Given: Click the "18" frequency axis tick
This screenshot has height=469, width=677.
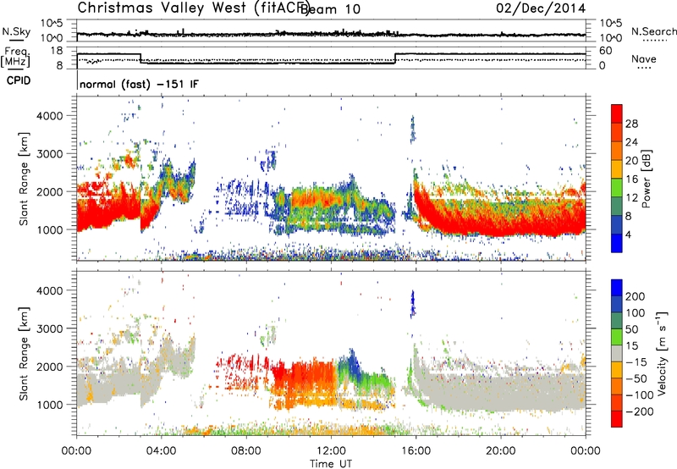Looking at the screenshot, I should (57, 51).
